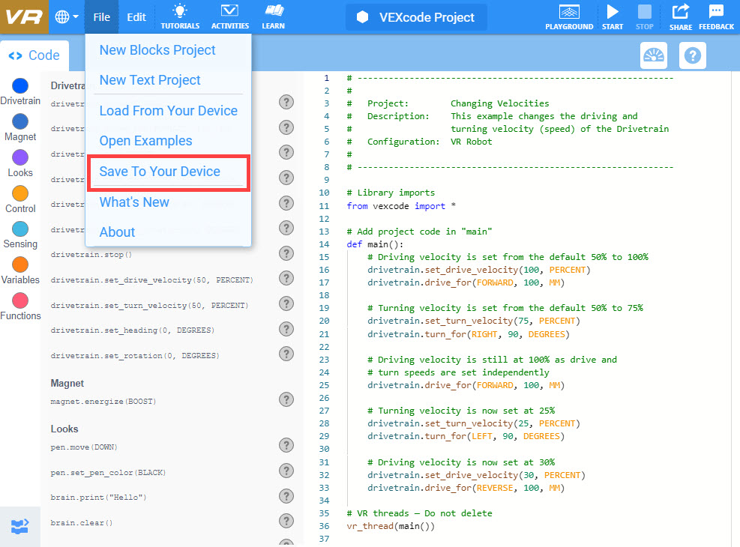Viewport: 740px width, 547px height.
Task: Click the VEXcode Project name button
Action: 416,17
